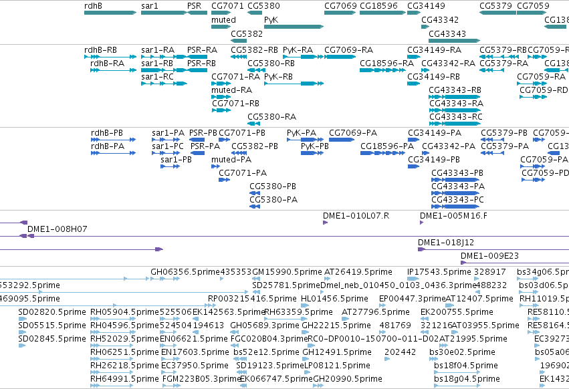This screenshot has width=569, height=389.
Task: Open the CG43343 gene label
Action: click(447, 33)
